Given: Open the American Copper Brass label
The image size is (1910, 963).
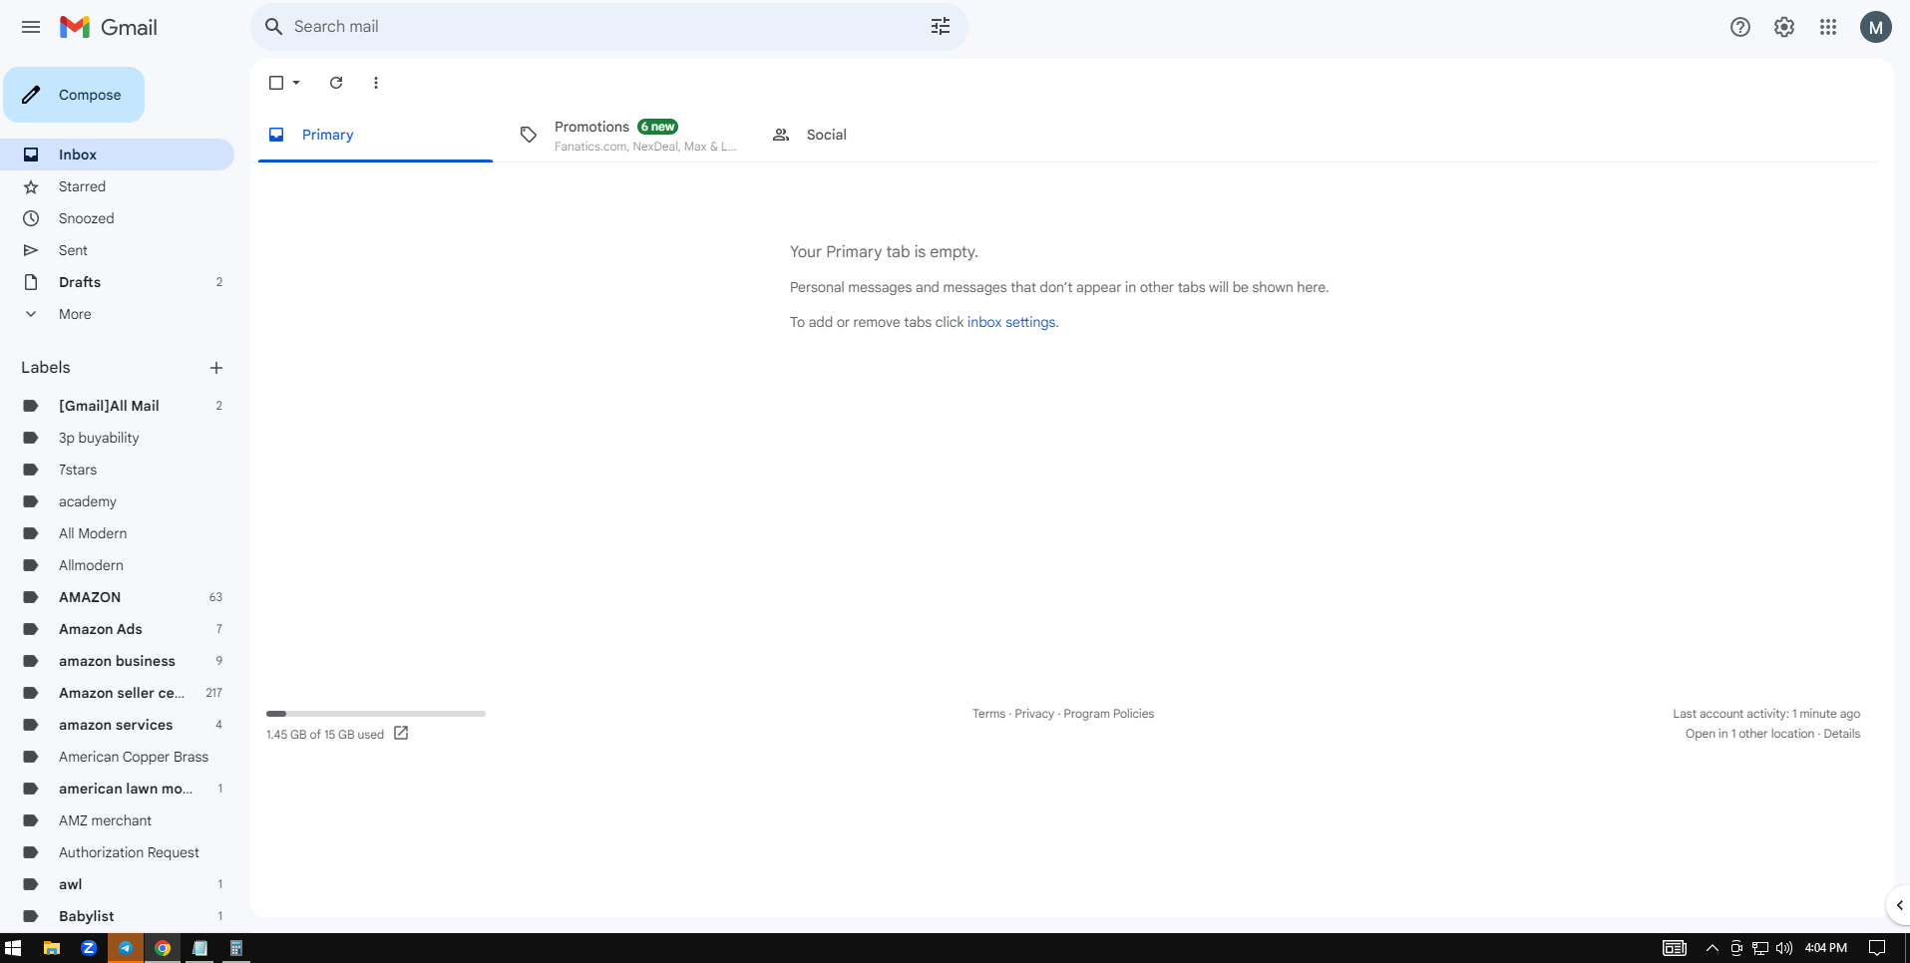Looking at the screenshot, I should click(117, 757).
